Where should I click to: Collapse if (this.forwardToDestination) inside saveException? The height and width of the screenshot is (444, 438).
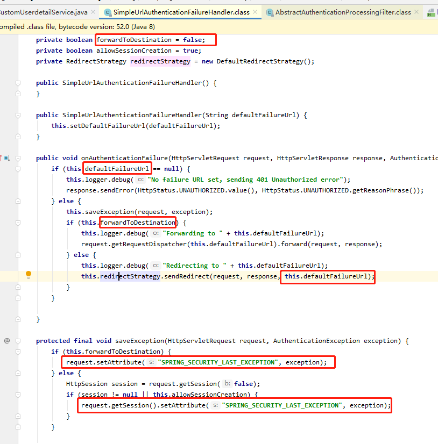point(18,352)
